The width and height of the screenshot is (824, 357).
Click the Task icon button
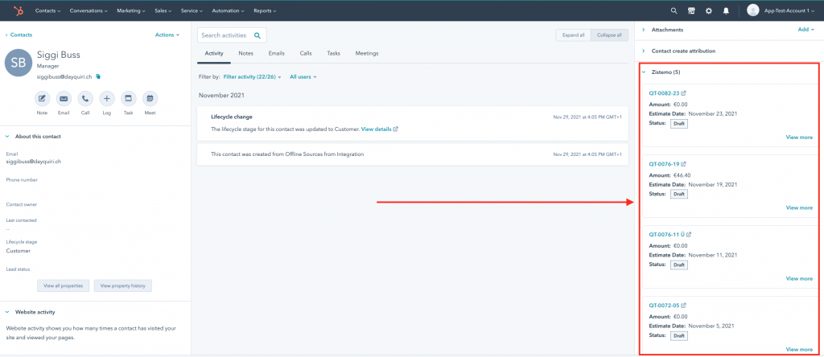(x=128, y=99)
